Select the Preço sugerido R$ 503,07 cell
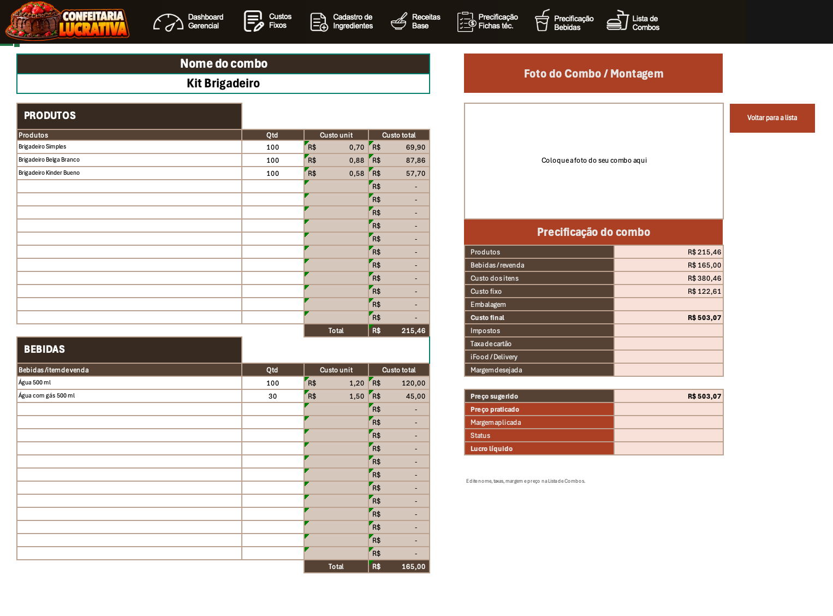The image size is (833, 616). click(x=669, y=396)
